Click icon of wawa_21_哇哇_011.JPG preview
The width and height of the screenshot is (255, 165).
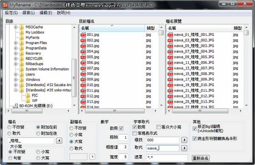tap(170, 91)
